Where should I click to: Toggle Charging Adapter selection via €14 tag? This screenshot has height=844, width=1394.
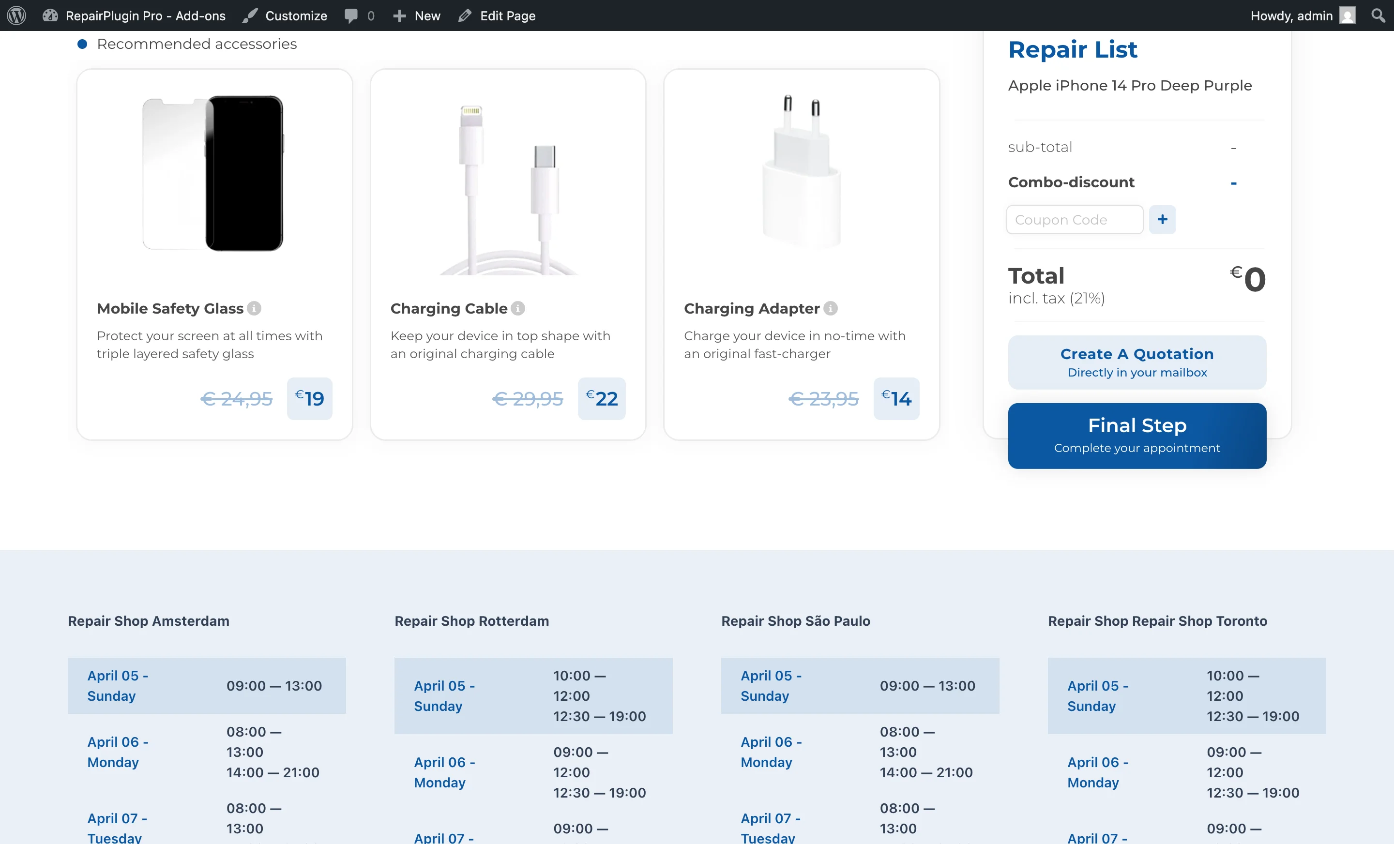click(896, 399)
